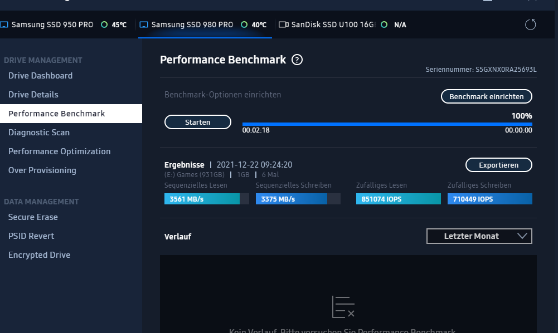Click the DRIVE MANAGEMENT section header
This screenshot has height=333, width=558.
(43, 60)
